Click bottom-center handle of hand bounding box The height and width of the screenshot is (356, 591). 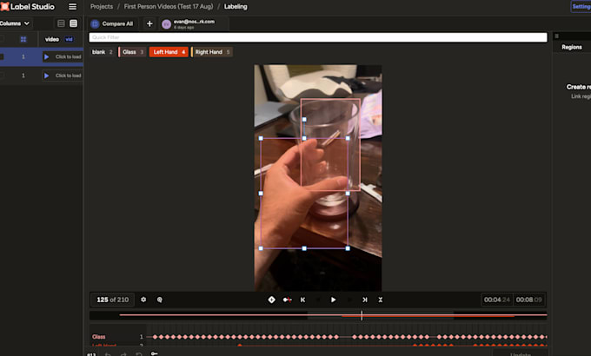point(304,248)
